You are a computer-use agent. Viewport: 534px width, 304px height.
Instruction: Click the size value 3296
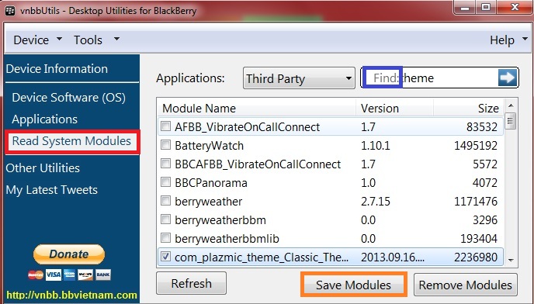485,220
